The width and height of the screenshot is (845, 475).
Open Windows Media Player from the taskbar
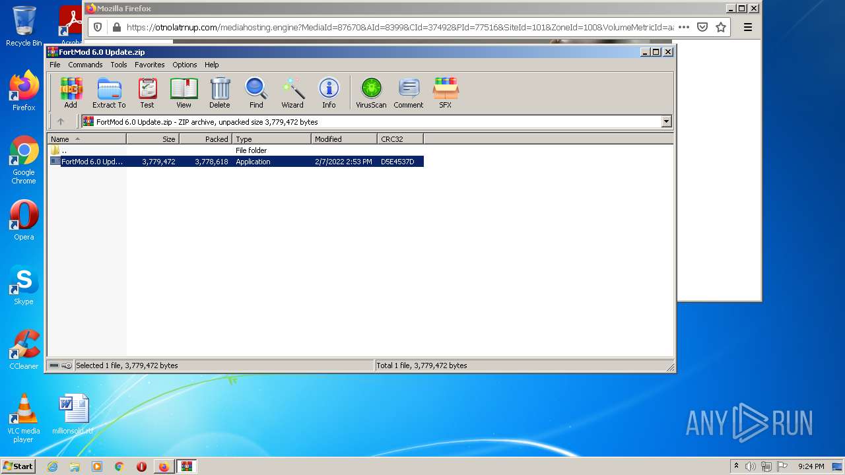[97, 466]
